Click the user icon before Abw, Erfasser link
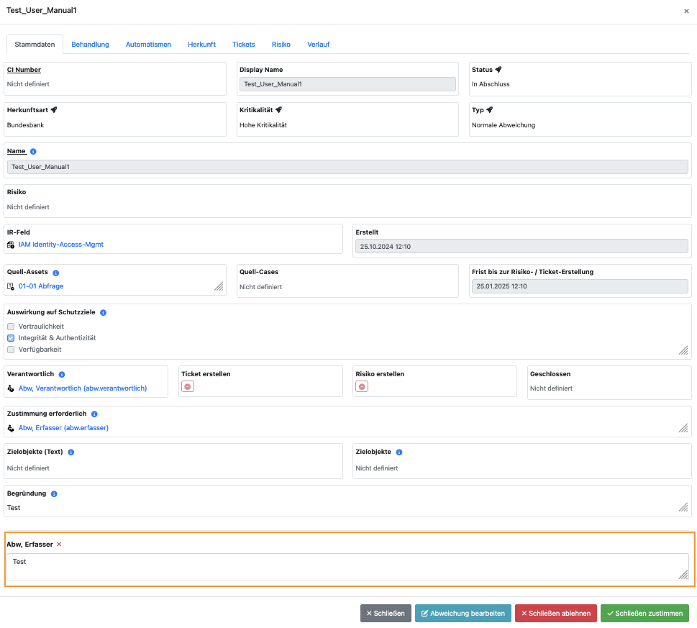This screenshot has width=697, height=628. point(11,429)
